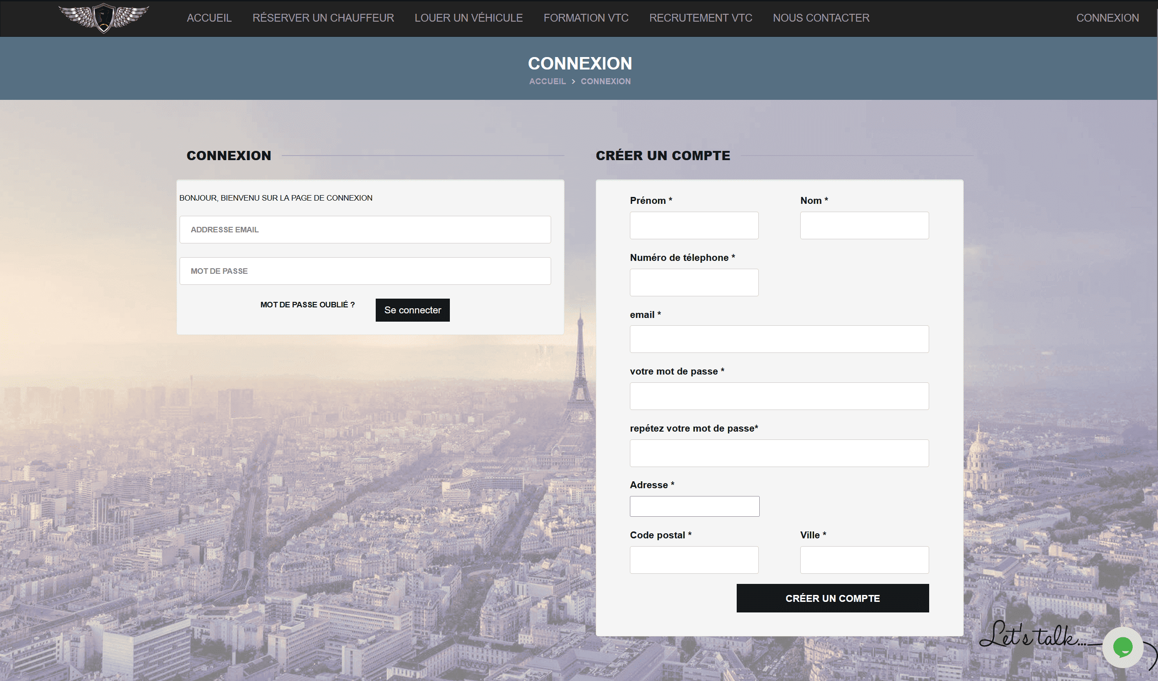Screen dimensions: 1158x681
Task: Click NOUS CONTACTER in top bar
Action: [x=821, y=18]
